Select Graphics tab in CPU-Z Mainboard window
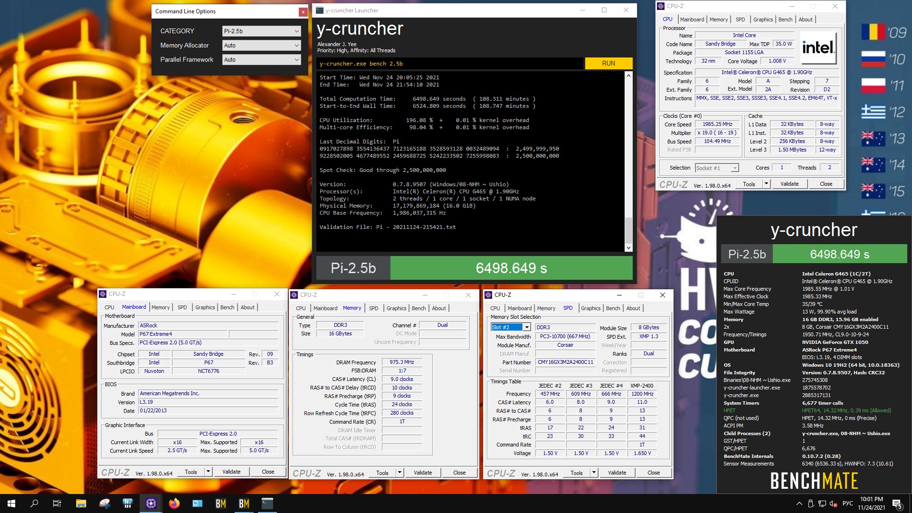This screenshot has width=912, height=513. point(205,307)
